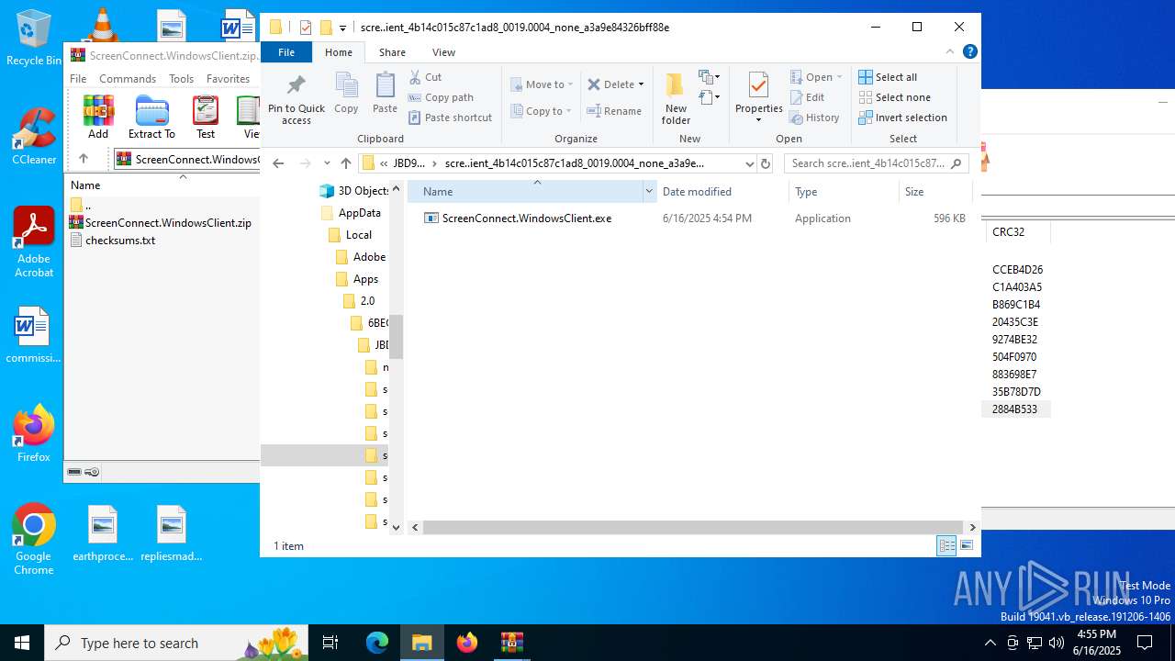The height and width of the screenshot is (661, 1175).
Task: Click Delete red X icon
Action: [x=593, y=84]
